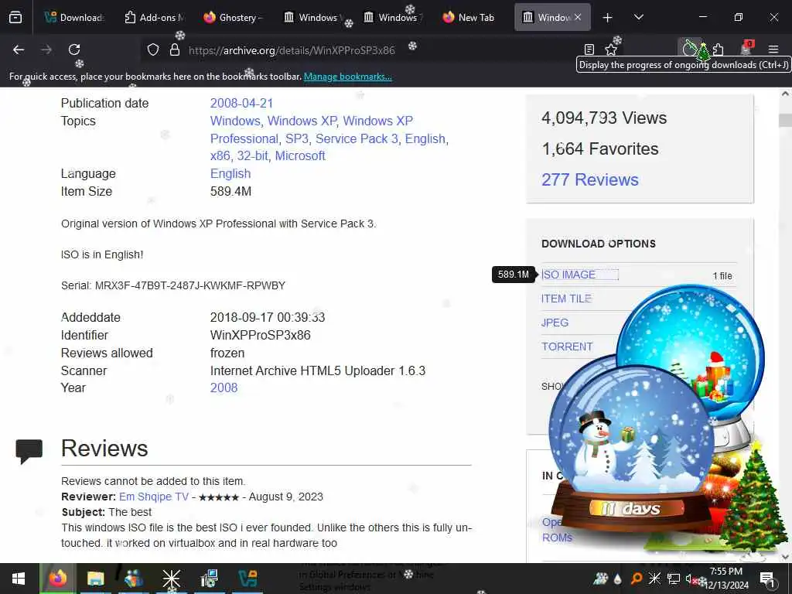Switch to the New Tab tab
This screenshot has height=594, width=792.
tap(472, 18)
